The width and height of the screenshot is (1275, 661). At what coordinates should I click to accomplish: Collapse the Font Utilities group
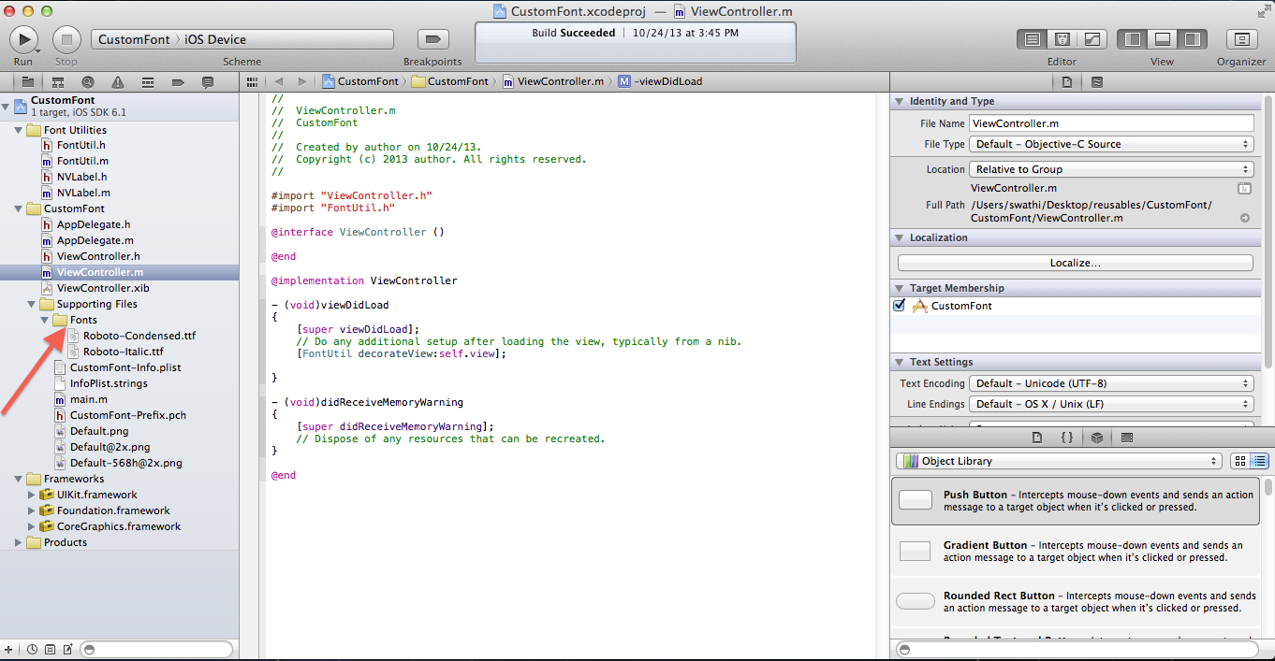(x=18, y=130)
